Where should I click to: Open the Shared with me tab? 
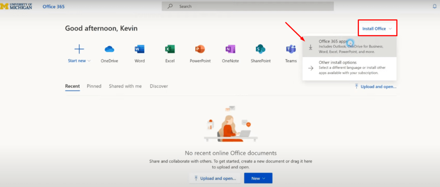pos(125,86)
